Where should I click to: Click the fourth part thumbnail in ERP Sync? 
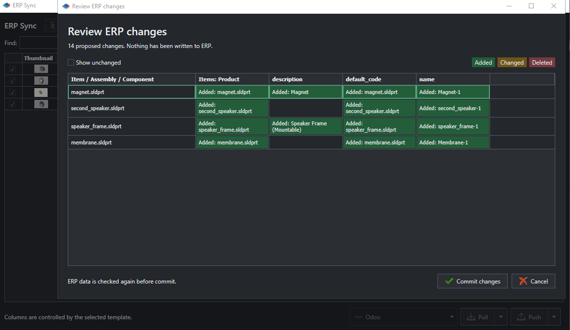(x=41, y=104)
